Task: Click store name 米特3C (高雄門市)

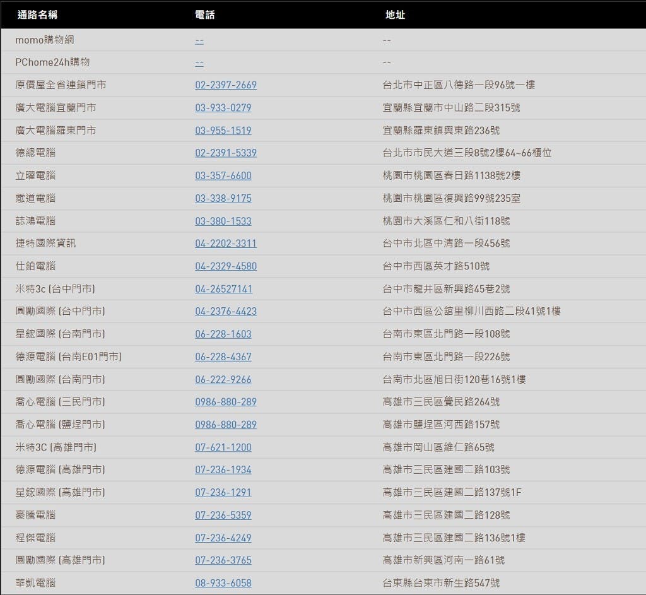Action: pos(56,447)
